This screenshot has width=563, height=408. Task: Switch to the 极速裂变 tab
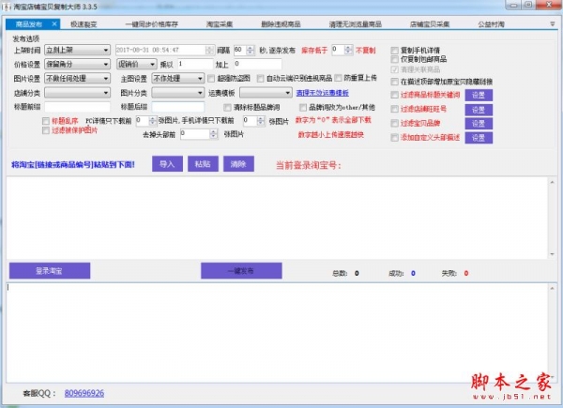(84, 24)
